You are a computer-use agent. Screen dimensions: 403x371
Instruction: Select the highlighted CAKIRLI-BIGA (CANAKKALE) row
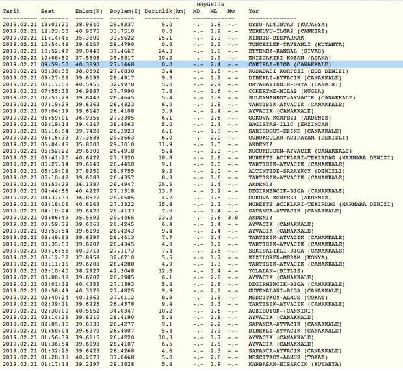(201, 64)
